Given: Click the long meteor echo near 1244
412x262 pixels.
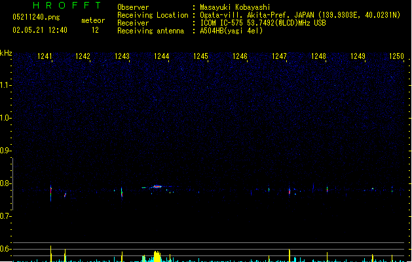Looking at the screenshot, I should 157,187.
